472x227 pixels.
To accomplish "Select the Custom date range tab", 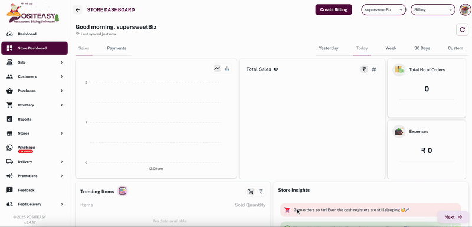I will pyautogui.click(x=455, y=48).
